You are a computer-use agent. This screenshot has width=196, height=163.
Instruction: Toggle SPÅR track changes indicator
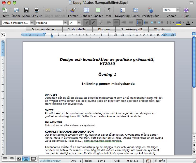(160, 161)
